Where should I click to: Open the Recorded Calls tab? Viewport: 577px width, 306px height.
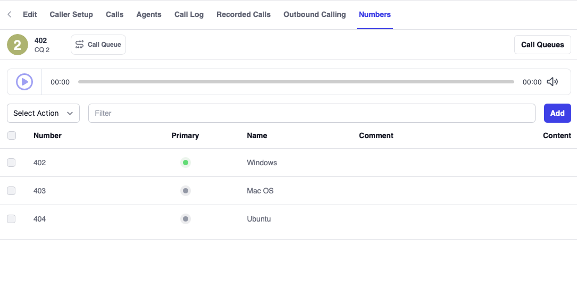point(244,14)
